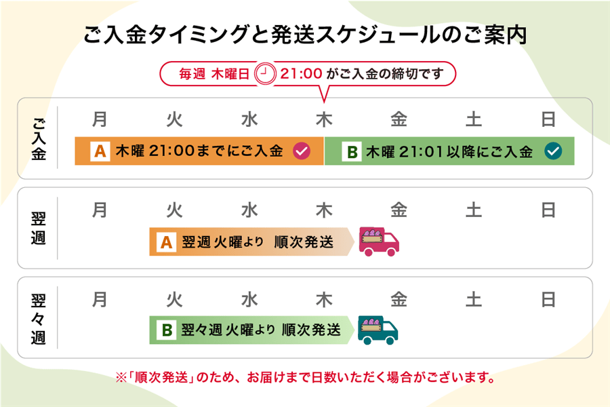This screenshot has height=407, width=610.
Task: Click the clock icon beside 21:00
Action: click(x=264, y=74)
